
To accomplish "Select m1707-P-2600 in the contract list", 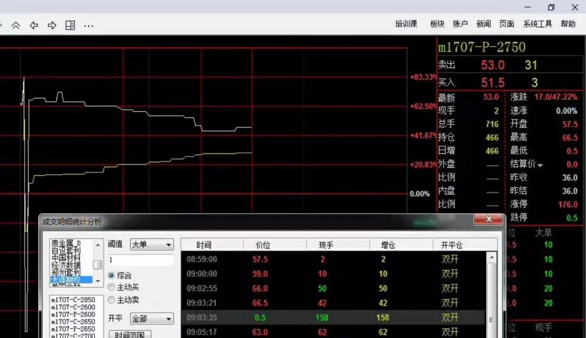I will tap(73, 314).
